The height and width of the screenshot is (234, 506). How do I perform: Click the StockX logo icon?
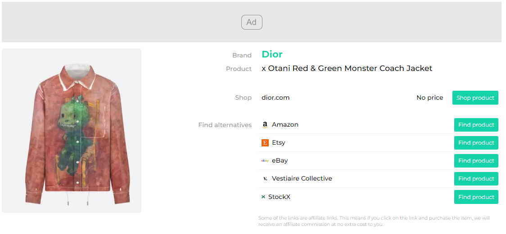(x=263, y=197)
